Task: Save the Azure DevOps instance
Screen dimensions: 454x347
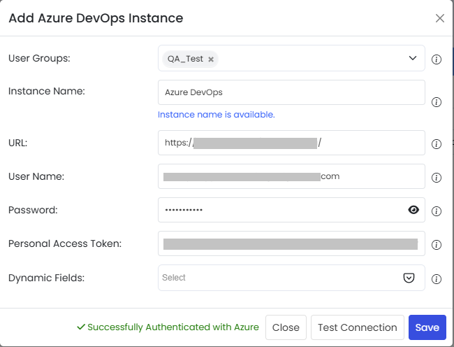Action: [427, 327]
